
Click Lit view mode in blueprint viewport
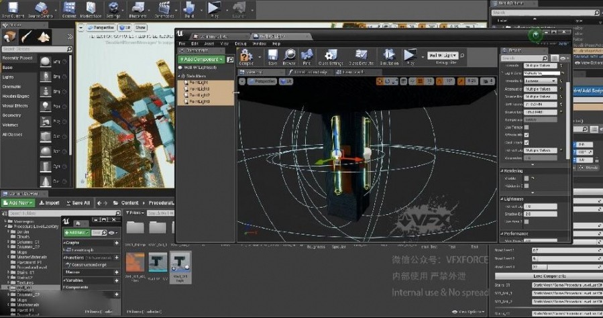[286, 82]
